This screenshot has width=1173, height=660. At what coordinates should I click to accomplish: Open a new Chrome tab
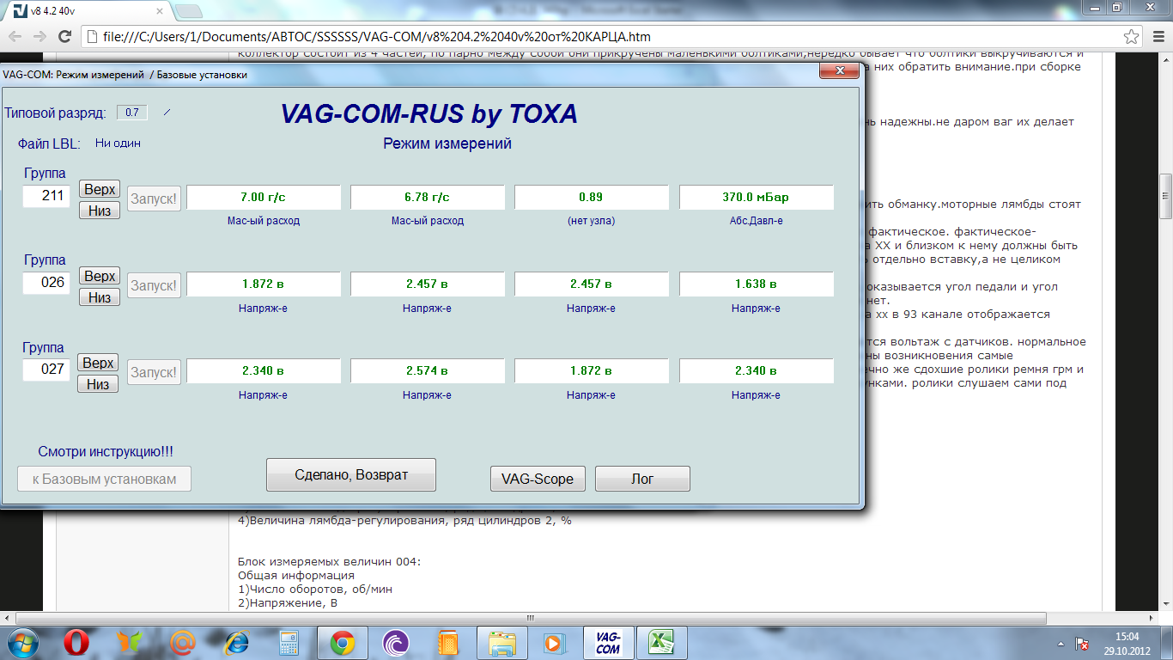point(189,11)
